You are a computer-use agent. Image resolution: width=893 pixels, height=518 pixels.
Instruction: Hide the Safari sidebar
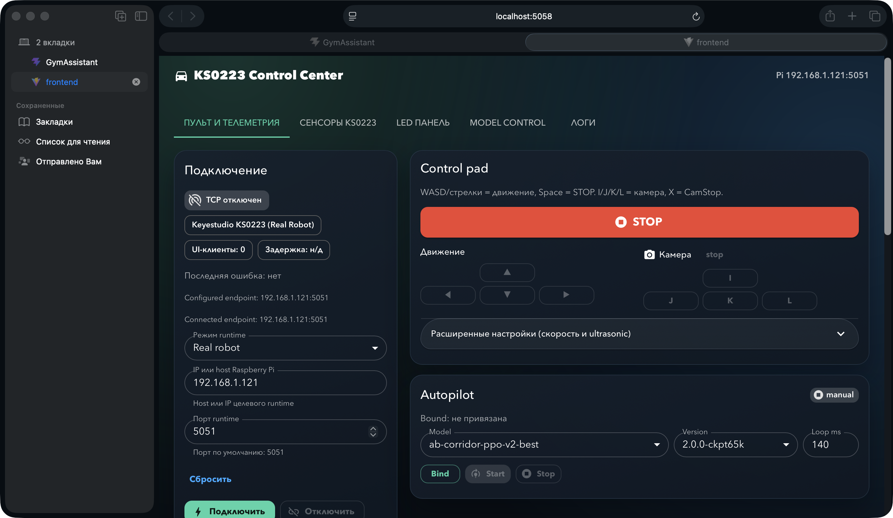[x=141, y=16]
